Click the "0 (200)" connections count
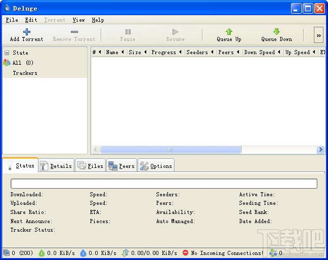The image size is (328, 260). coord(22,253)
